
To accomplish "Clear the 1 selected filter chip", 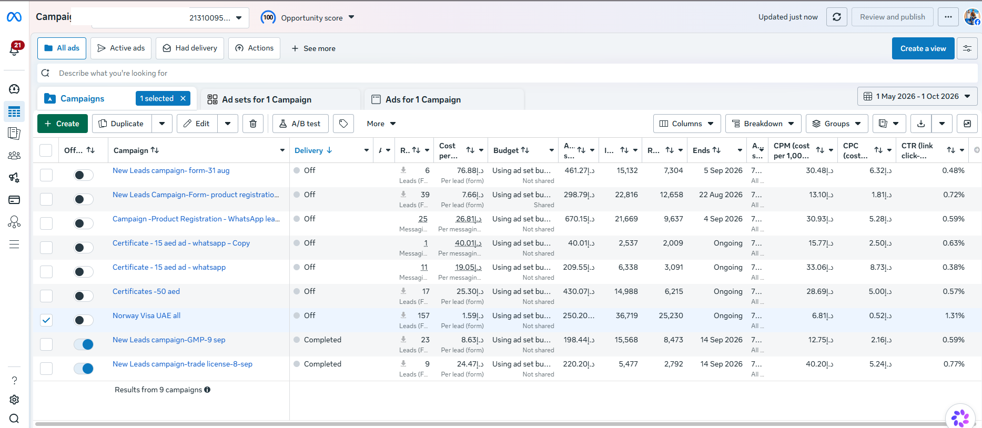I will (x=183, y=98).
